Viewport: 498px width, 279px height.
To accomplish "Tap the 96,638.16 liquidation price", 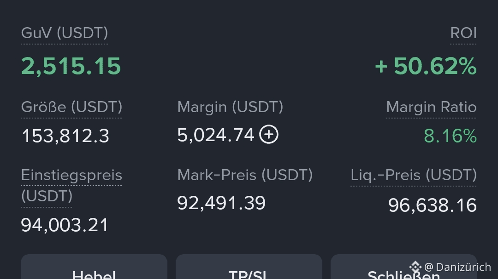I will coord(432,205).
